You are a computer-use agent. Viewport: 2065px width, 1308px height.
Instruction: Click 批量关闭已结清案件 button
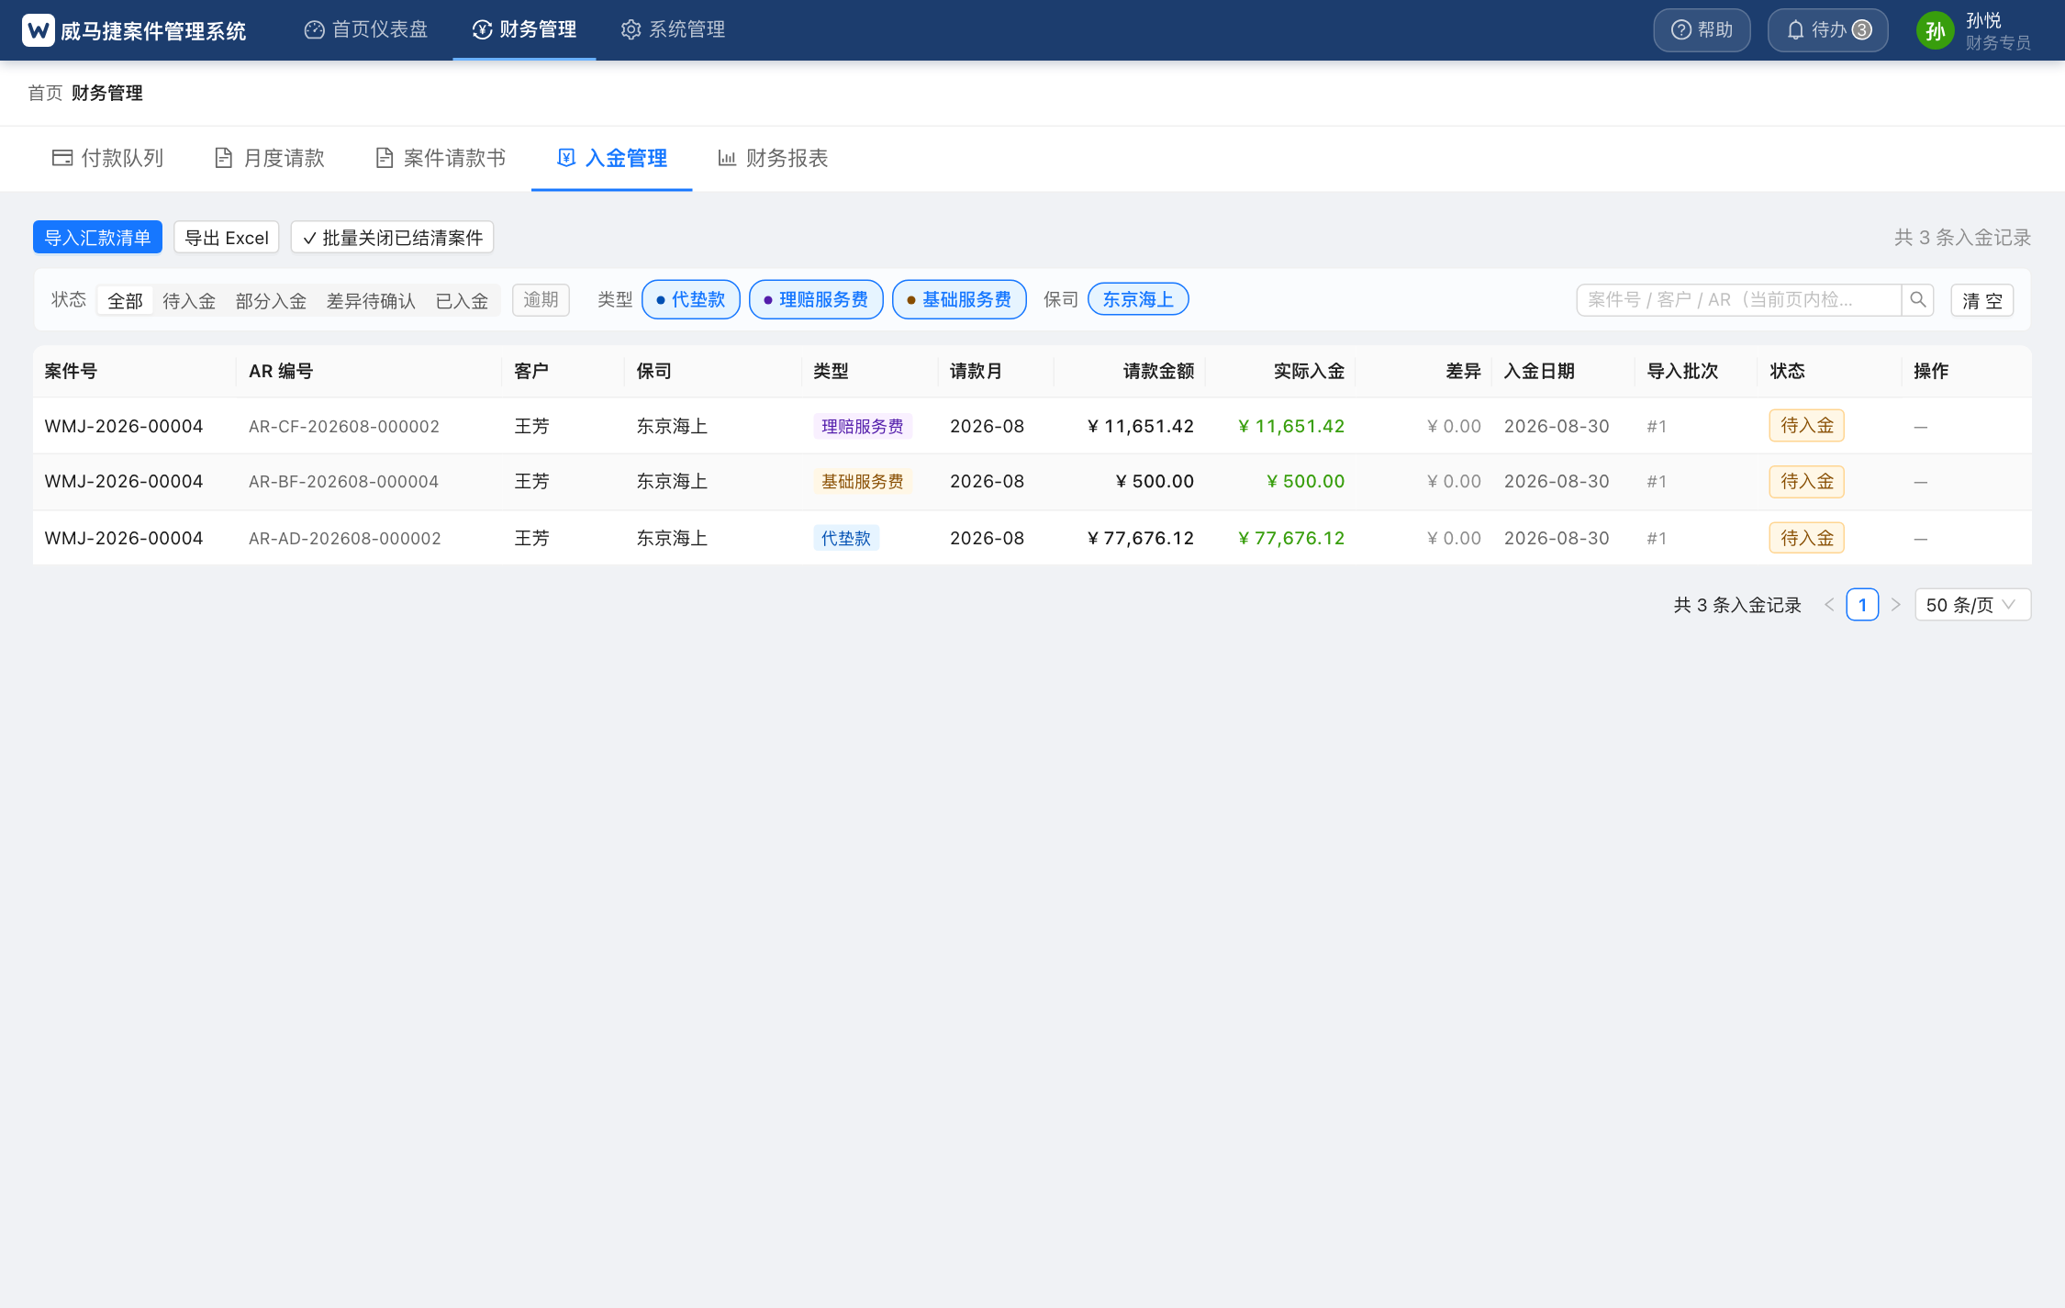point(392,238)
